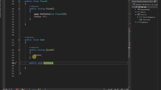This screenshot has width=161, height=90.
Task: Click the C# file icon of Form1.Designer.cs
Action: (141, 17)
